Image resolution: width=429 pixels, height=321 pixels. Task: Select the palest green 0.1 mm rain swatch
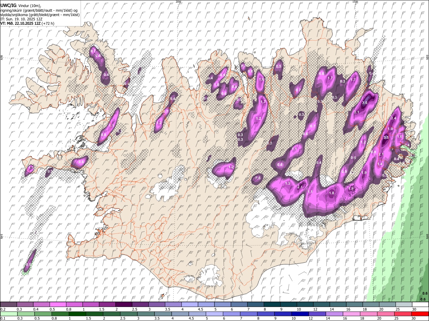(x=9, y=314)
